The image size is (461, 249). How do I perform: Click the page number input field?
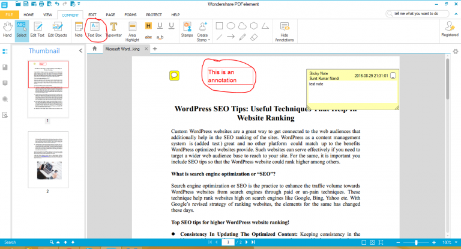click(x=228, y=242)
